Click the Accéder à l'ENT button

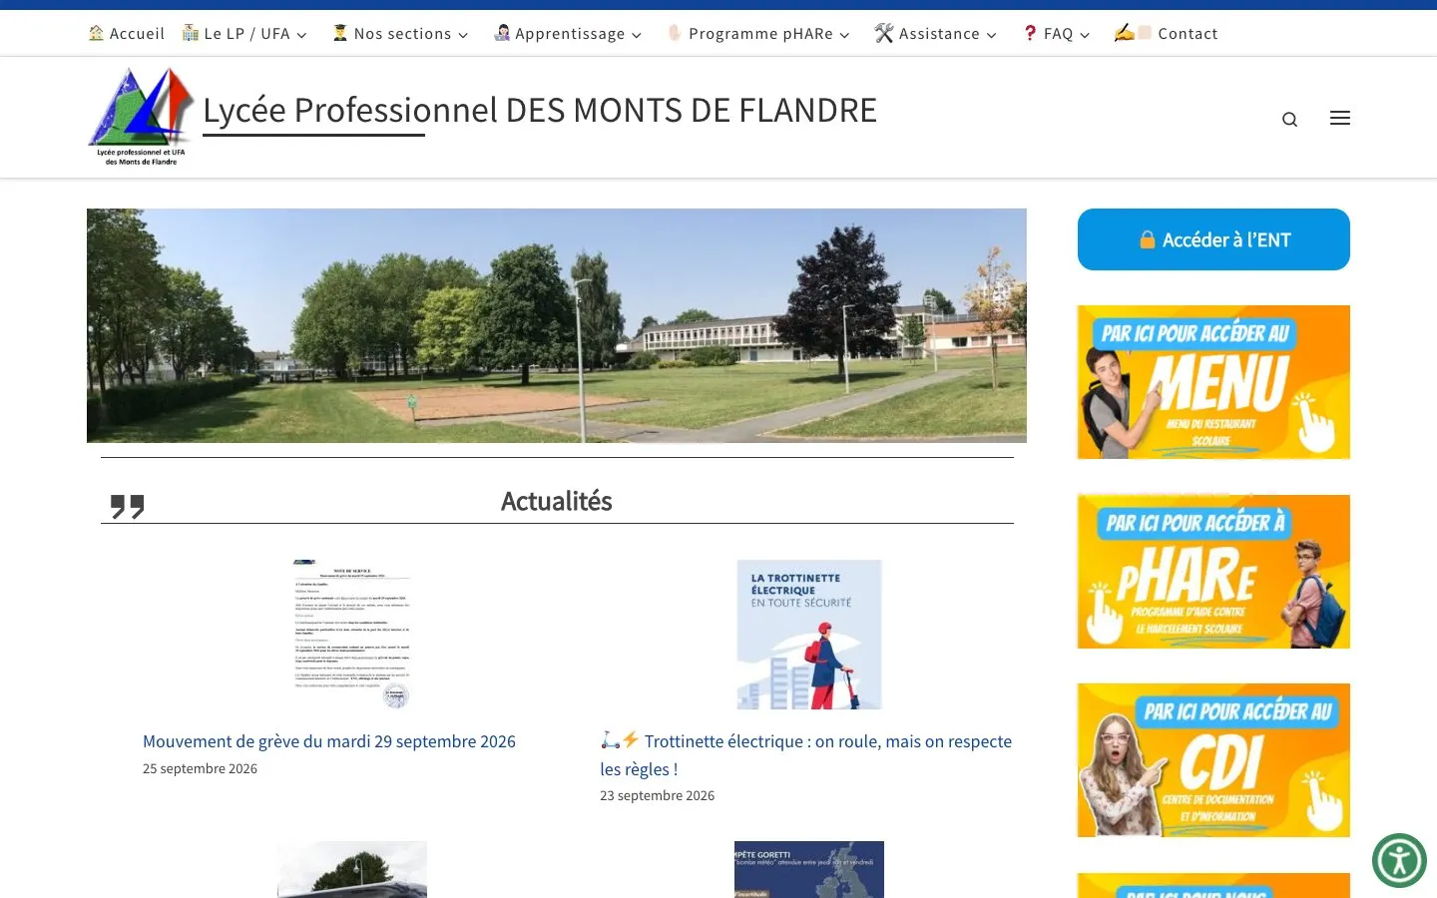pyautogui.click(x=1213, y=239)
